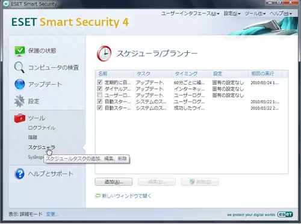Click the red clock scheduler icon
The image size is (301, 224).
[104, 53]
